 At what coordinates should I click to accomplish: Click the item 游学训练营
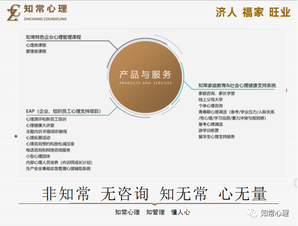[209, 130]
